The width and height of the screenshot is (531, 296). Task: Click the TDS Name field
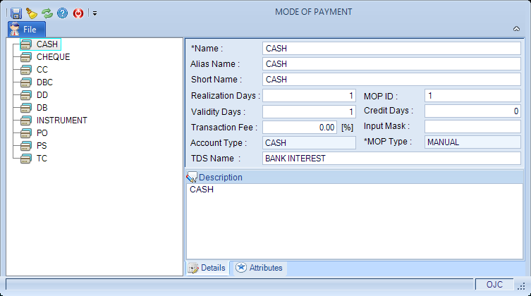(391, 159)
